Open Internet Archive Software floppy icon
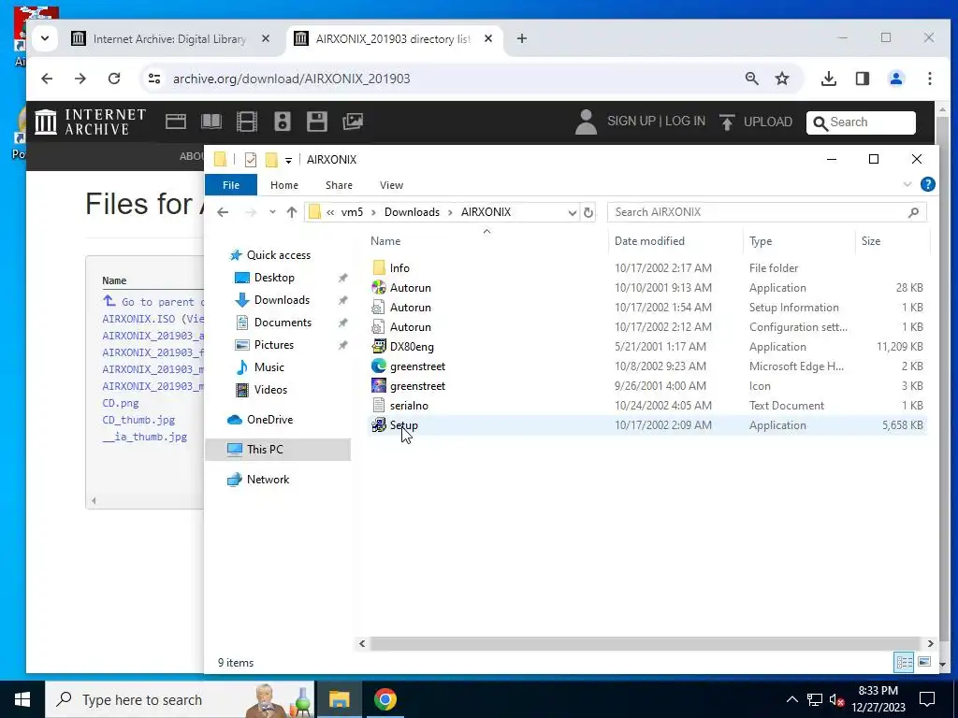 [317, 122]
